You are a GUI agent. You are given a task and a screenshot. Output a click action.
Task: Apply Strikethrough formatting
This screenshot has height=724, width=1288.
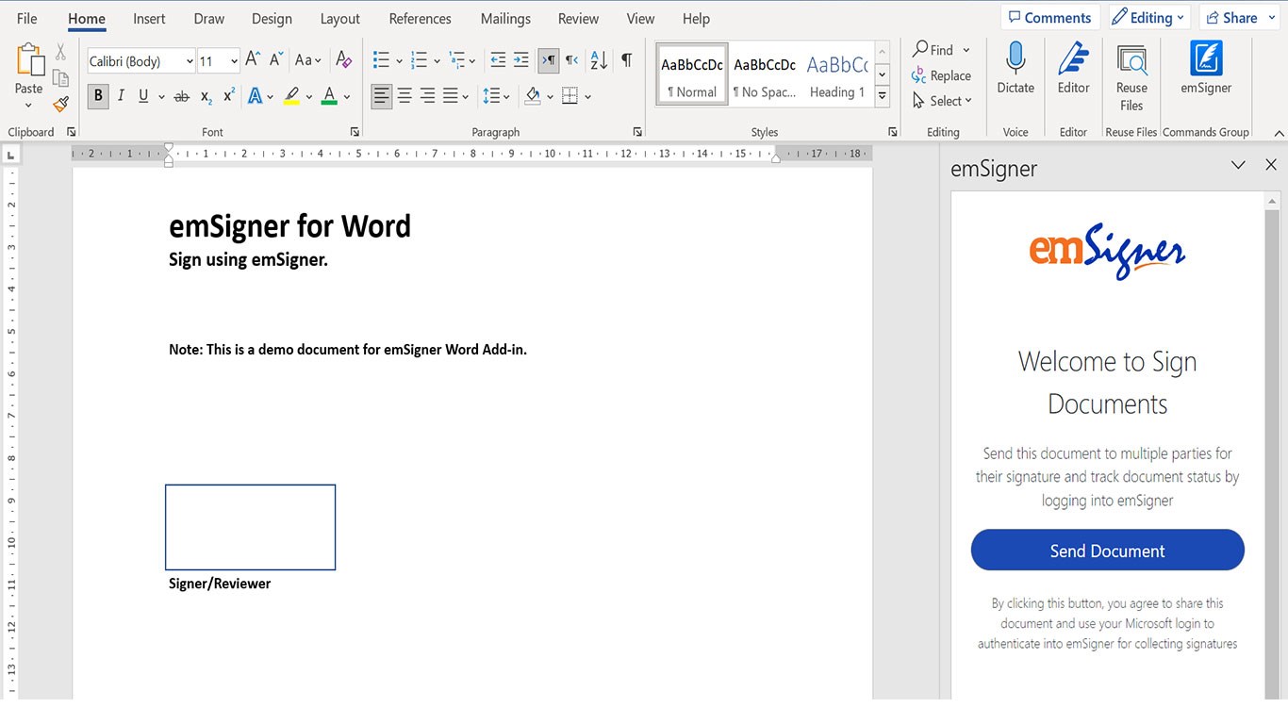click(x=181, y=96)
